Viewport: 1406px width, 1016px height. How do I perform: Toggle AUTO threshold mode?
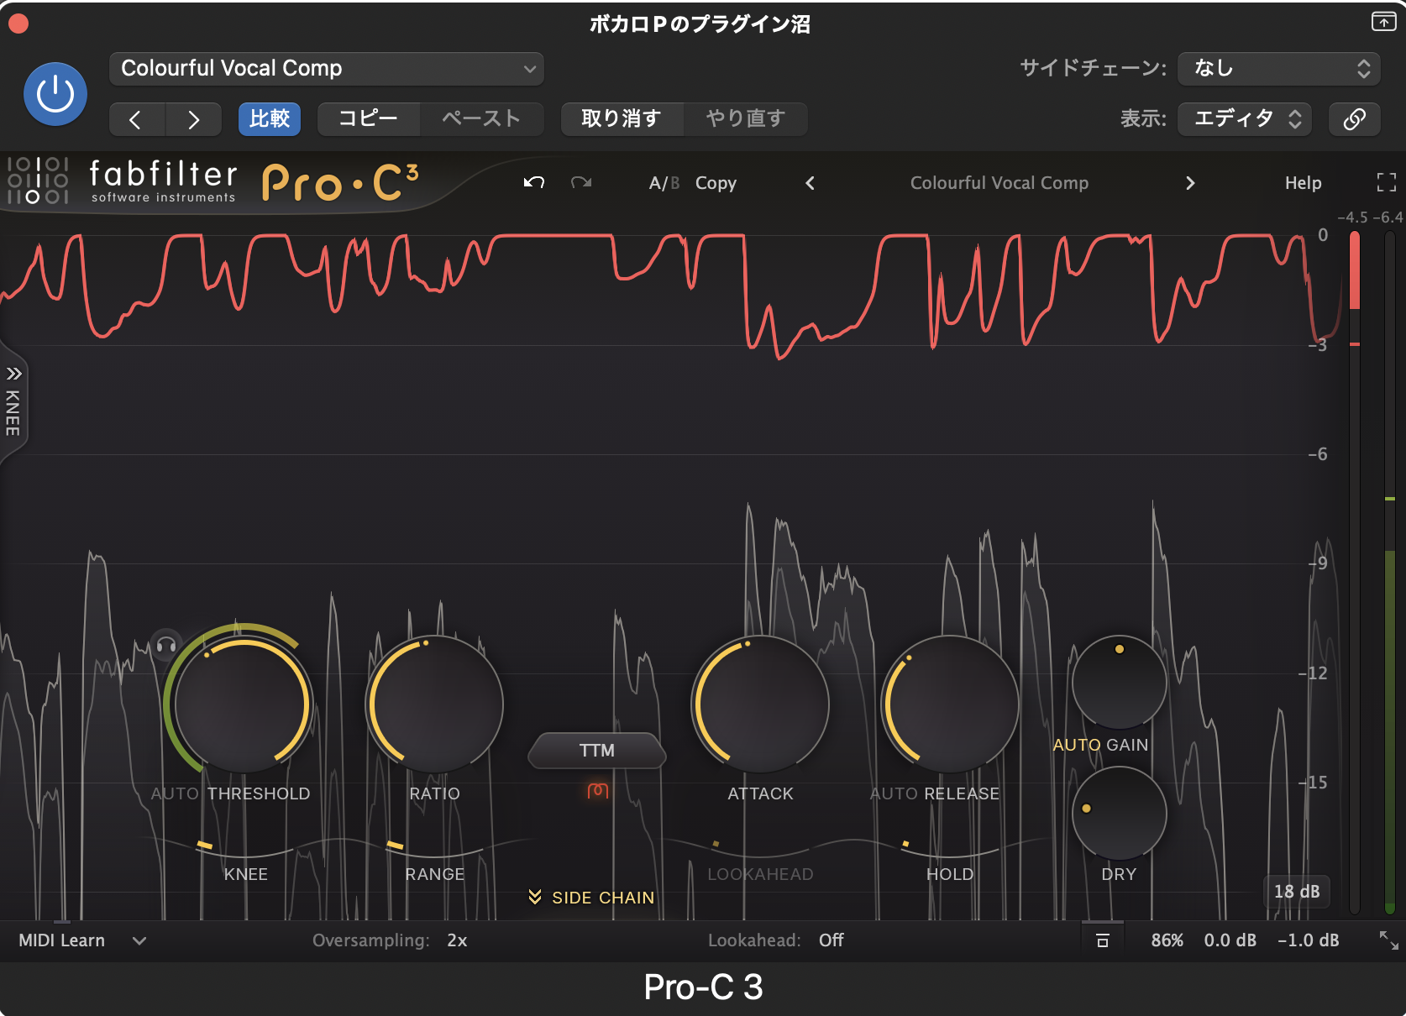pyautogui.click(x=175, y=793)
